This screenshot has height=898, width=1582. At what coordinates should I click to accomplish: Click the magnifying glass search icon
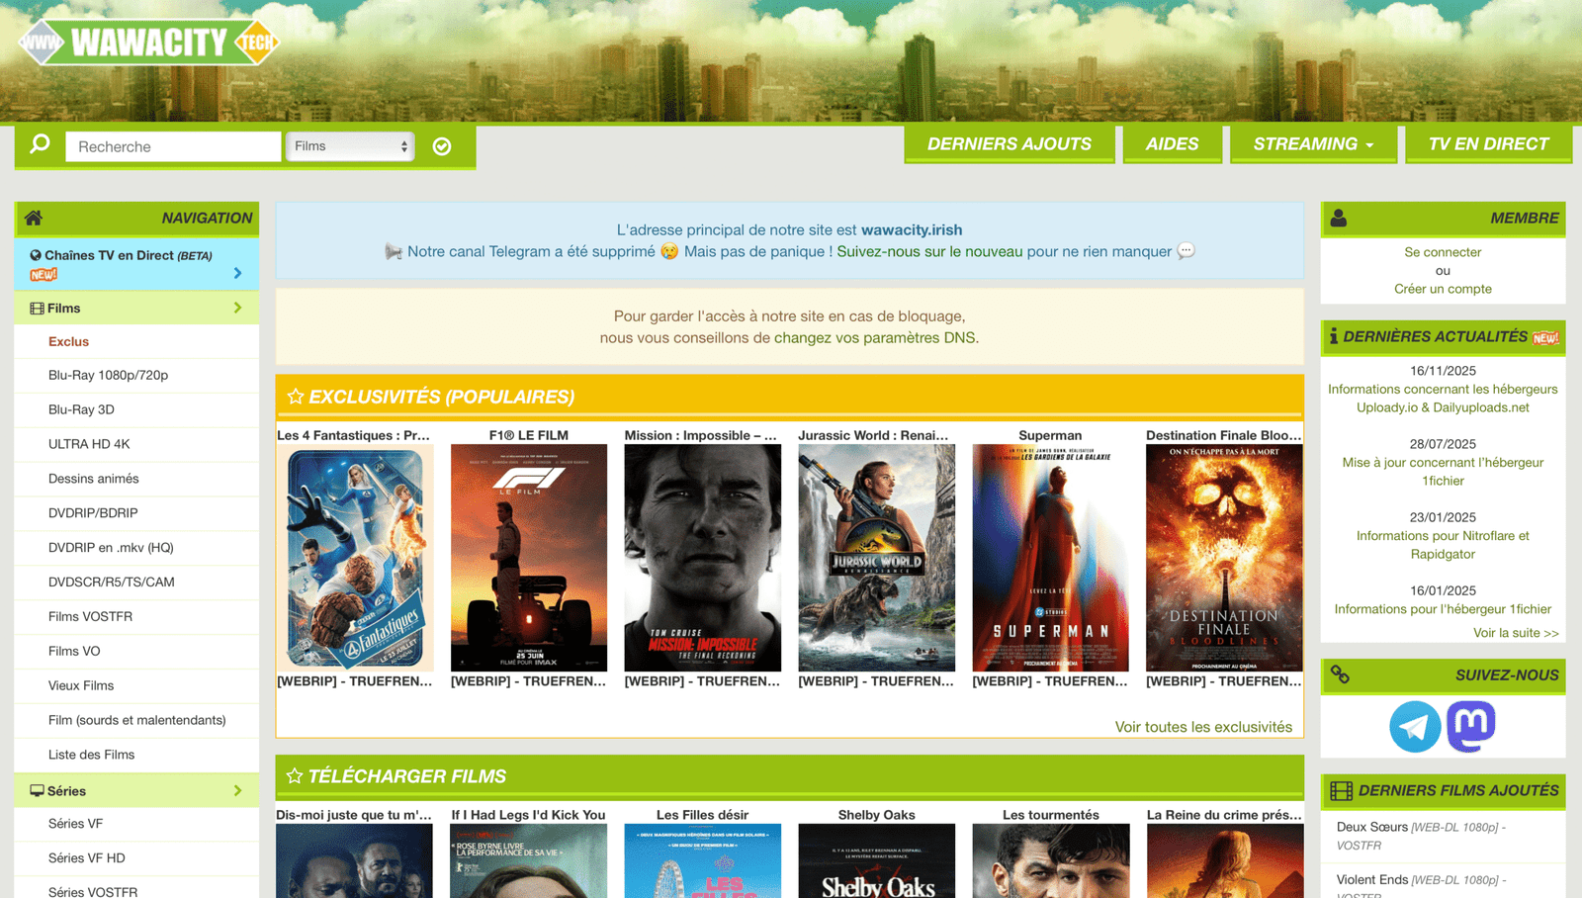click(40, 145)
